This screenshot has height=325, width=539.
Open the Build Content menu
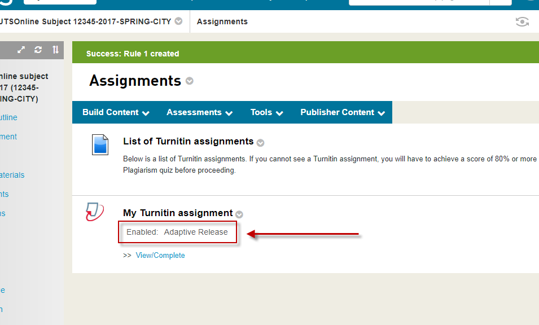(116, 112)
